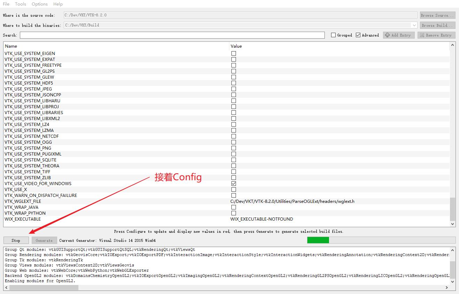Click the "Enabling modules for OpenGL2." log line
Screen dimensions: 459x294
(x=40, y=281)
